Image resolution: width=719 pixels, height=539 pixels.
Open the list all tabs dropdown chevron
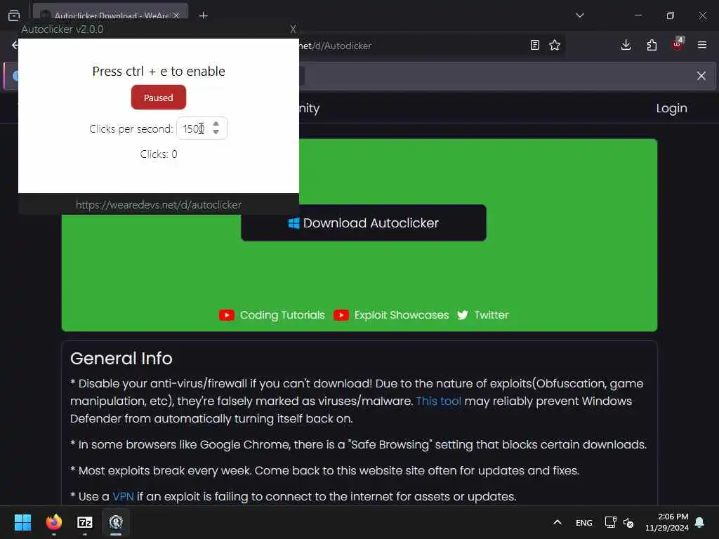(579, 15)
